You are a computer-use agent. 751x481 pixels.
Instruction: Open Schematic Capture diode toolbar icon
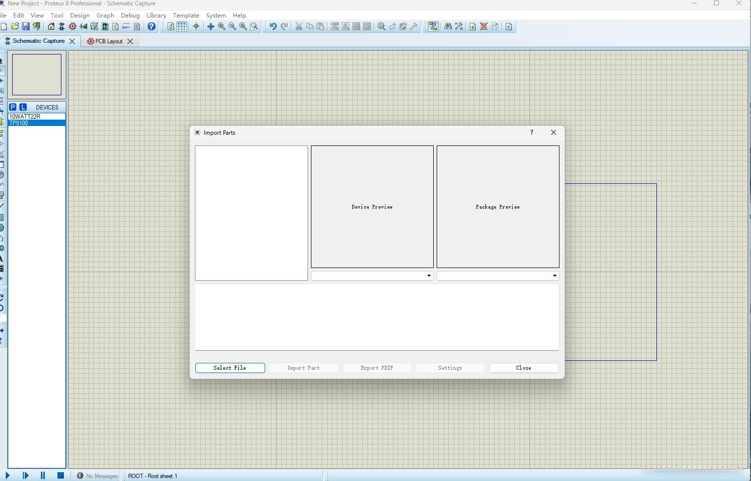point(62,27)
